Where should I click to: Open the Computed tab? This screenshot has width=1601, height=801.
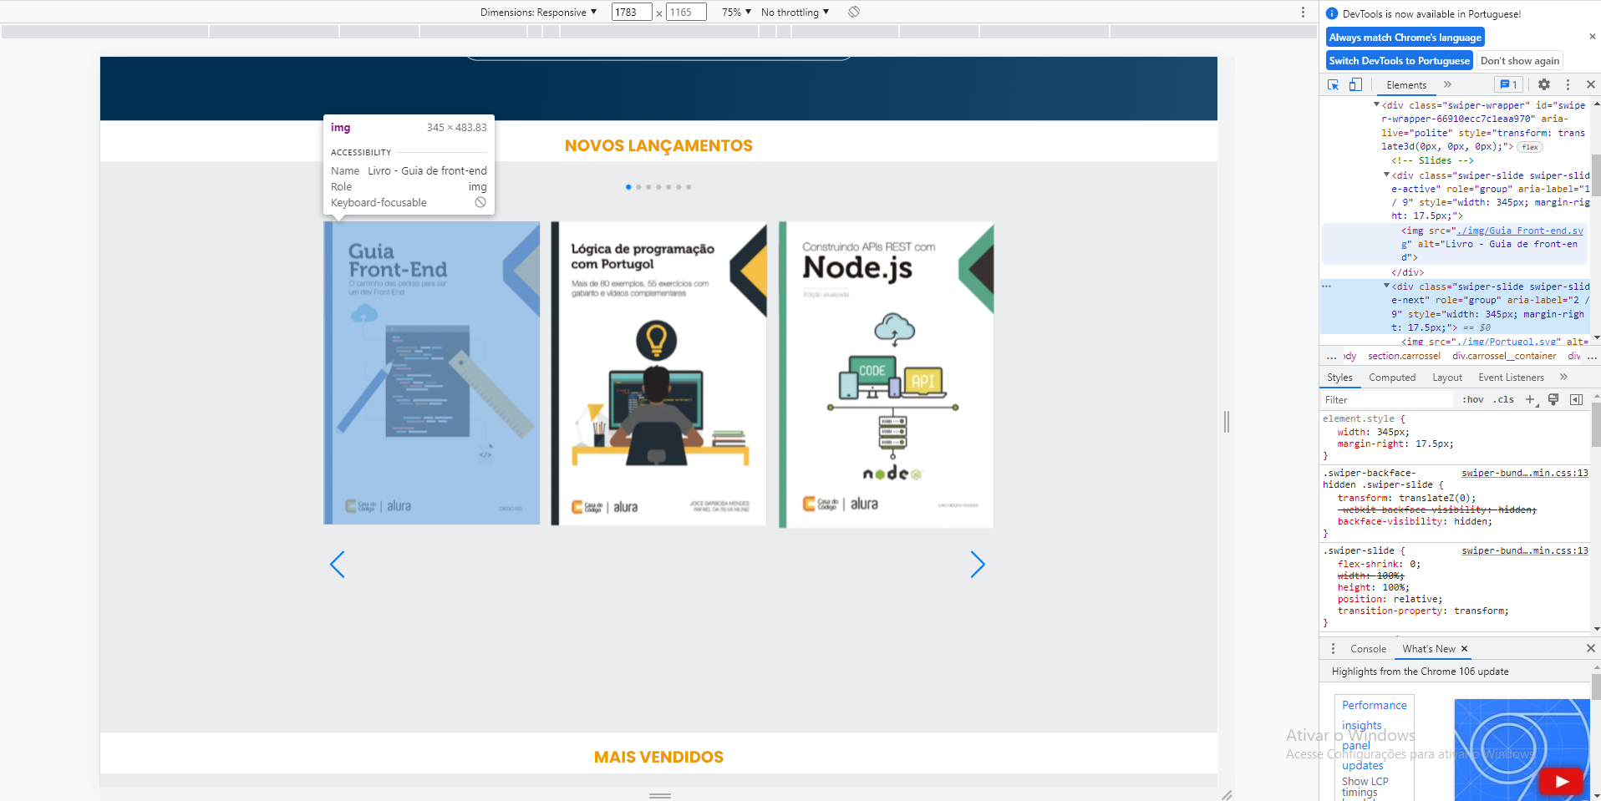coord(1392,378)
